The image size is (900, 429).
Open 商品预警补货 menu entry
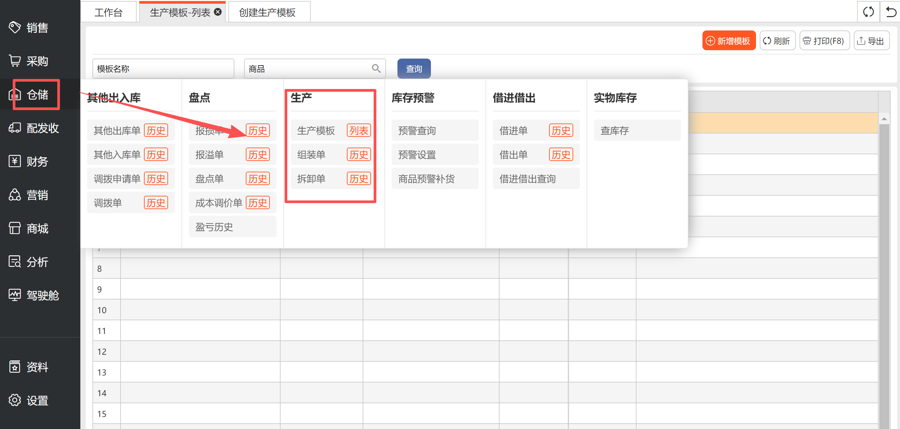pyautogui.click(x=435, y=179)
